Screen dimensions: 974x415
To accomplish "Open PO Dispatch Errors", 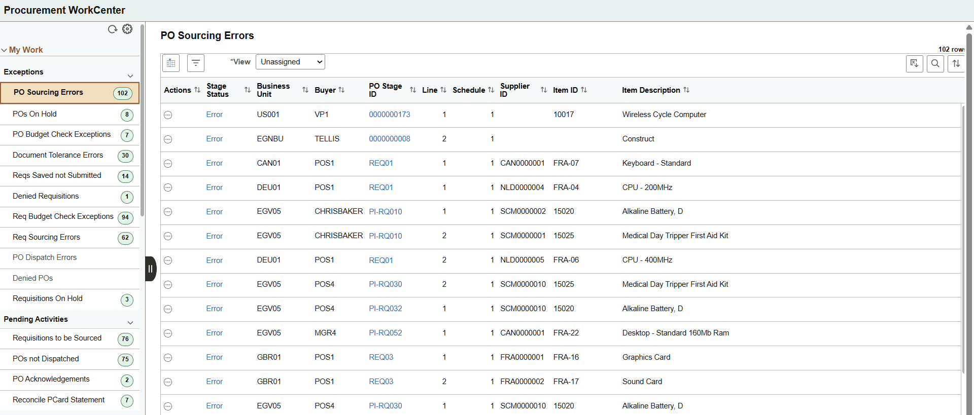I will coord(69,258).
